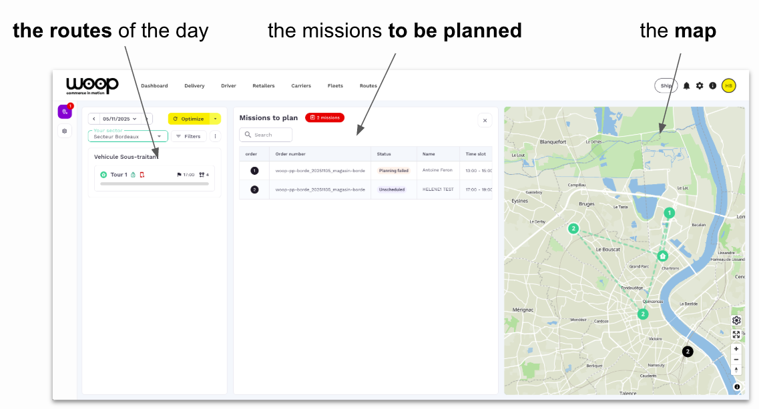Open the Secteur Bordeaux sector dropdown
759x409 pixels.
tap(128, 136)
